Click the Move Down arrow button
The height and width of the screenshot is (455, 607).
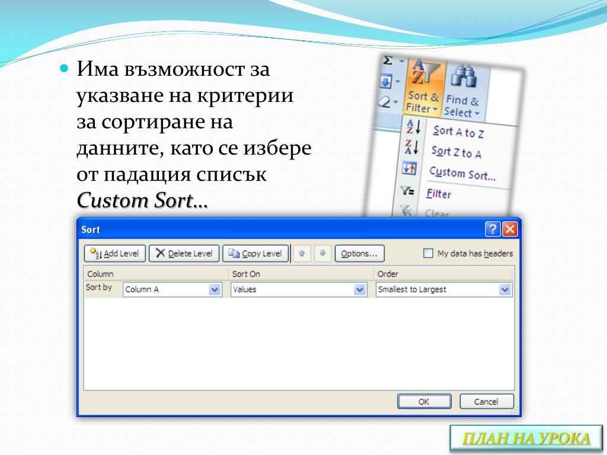(322, 254)
